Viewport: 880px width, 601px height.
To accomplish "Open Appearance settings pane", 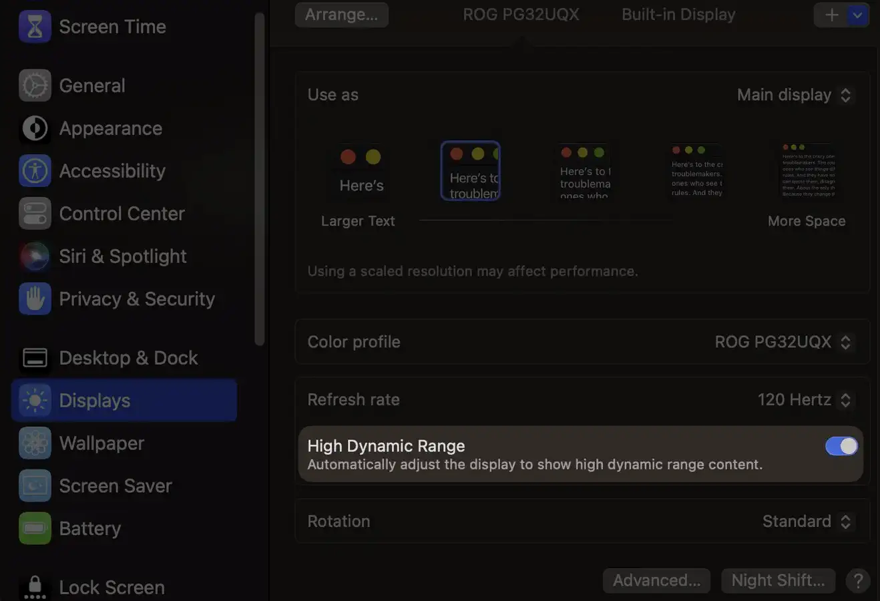I will pyautogui.click(x=124, y=128).
